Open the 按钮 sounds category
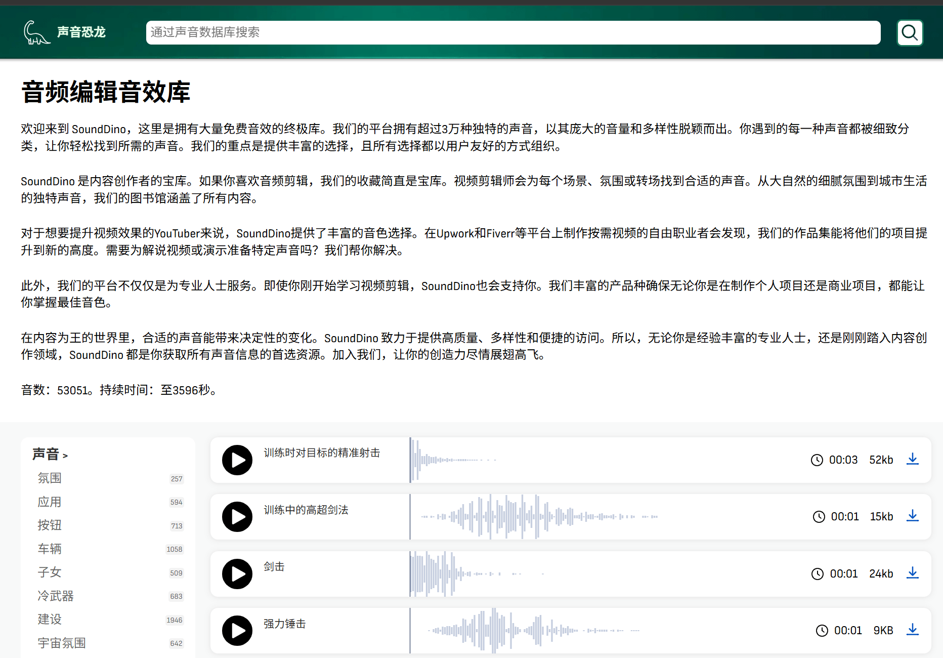 coord(49,525)
